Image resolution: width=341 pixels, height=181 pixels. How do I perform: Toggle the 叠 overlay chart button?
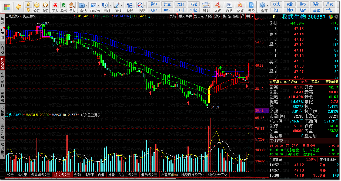(224, 16)
